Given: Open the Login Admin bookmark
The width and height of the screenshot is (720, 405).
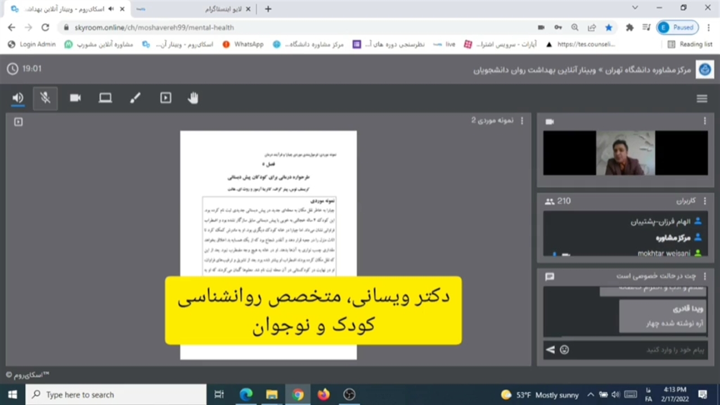Looking at the screenshot, I should point(32,44).
